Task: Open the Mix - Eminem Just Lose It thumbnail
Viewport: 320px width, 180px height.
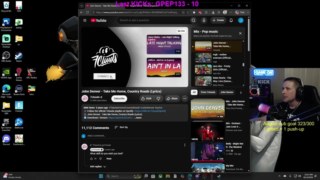Action: pos(208,131)
